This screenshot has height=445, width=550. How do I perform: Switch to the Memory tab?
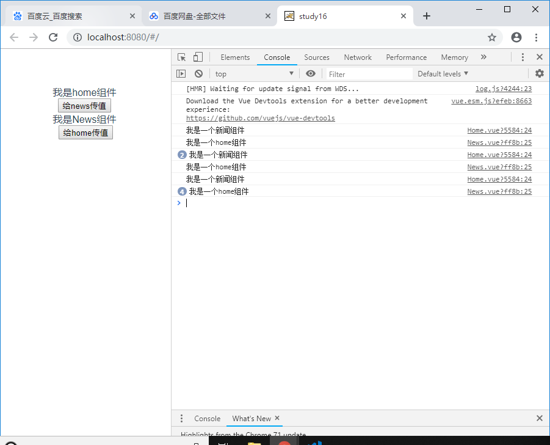[x=455, y=57]
